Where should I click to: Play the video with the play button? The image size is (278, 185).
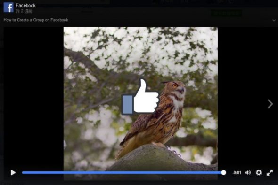click(x=13, y=172)
